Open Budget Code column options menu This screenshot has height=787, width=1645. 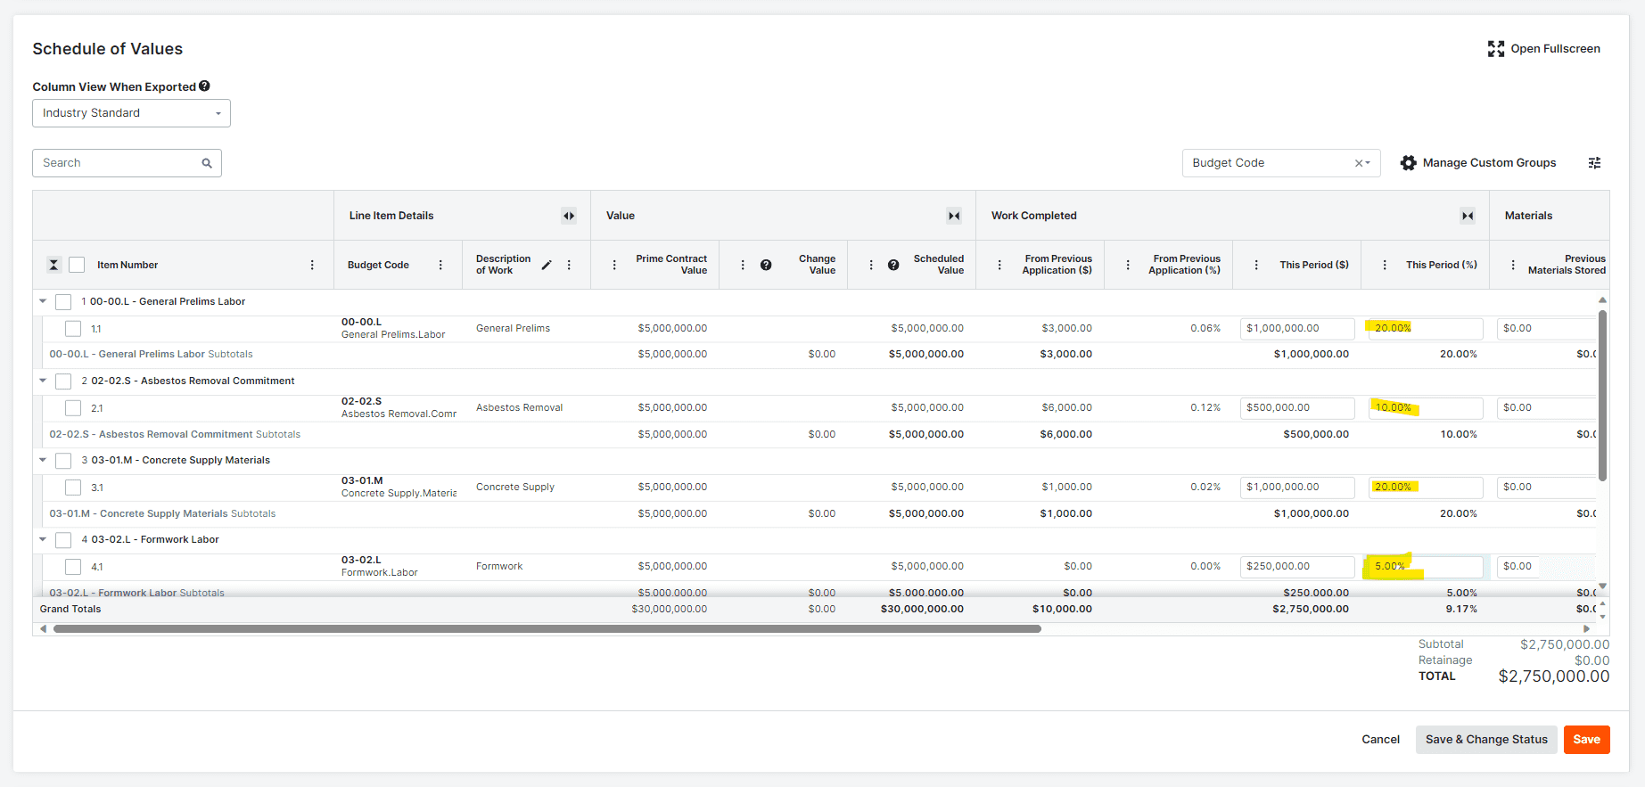click(x=440, y=265)
